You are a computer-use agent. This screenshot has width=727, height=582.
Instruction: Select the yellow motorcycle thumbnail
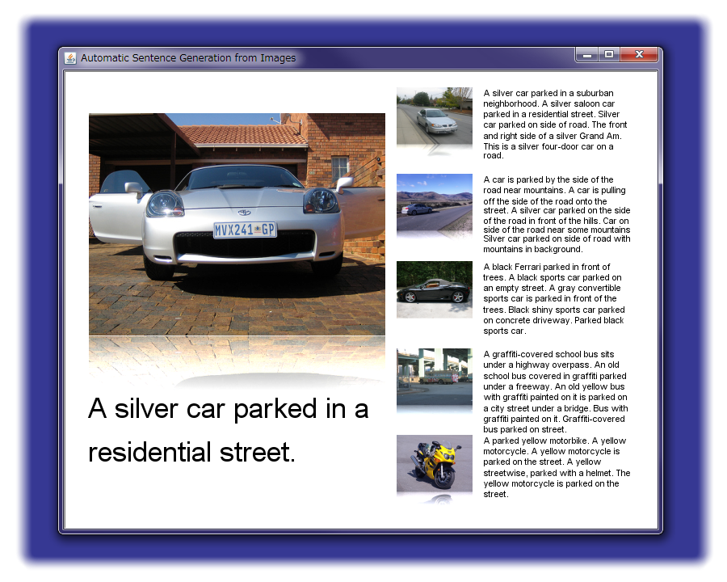435,463
